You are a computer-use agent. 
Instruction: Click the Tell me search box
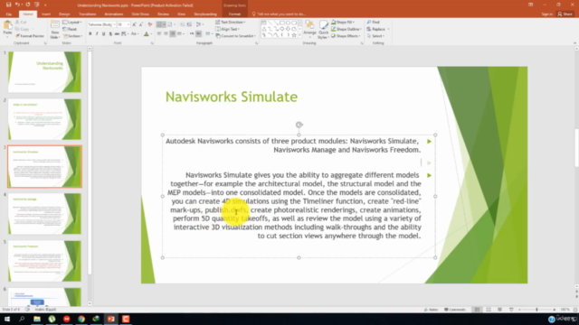click(x=279, y=14)
